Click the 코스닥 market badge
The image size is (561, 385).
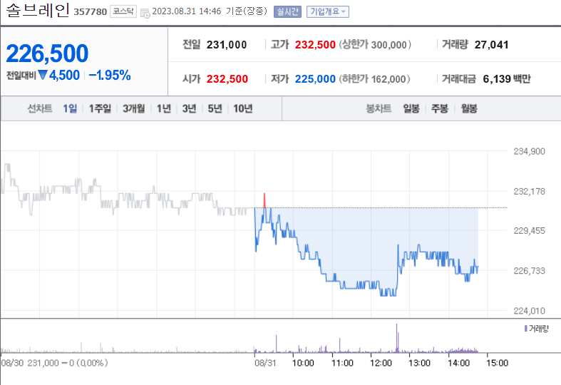[123, 11]
